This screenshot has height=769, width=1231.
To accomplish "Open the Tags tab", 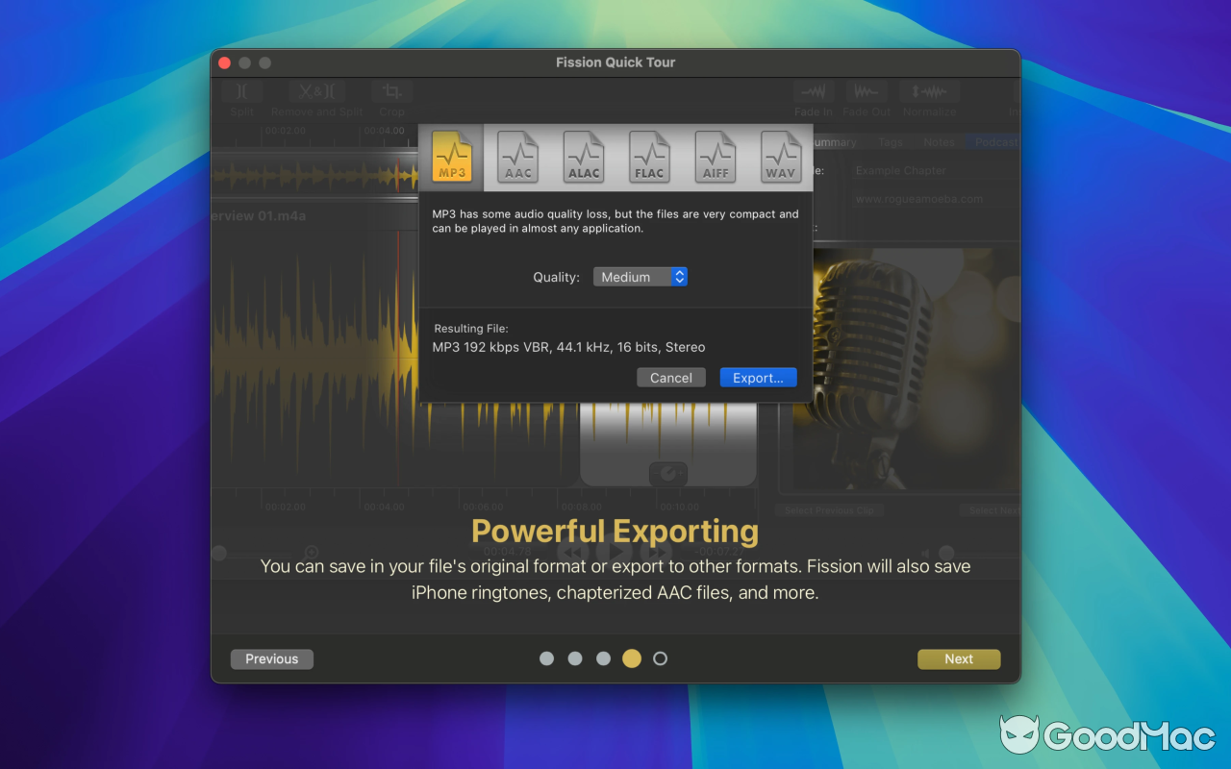I will tap(890, 141).
